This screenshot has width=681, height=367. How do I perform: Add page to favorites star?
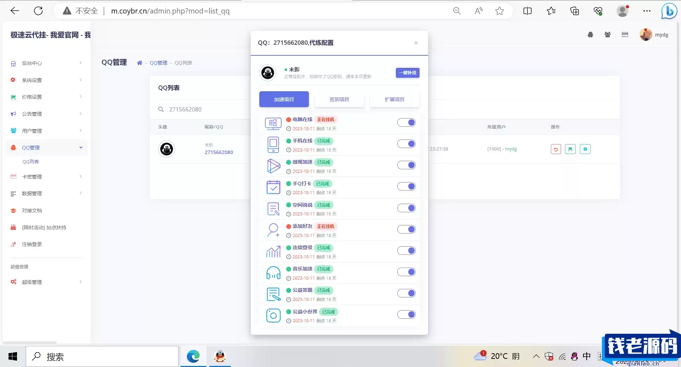500,11
